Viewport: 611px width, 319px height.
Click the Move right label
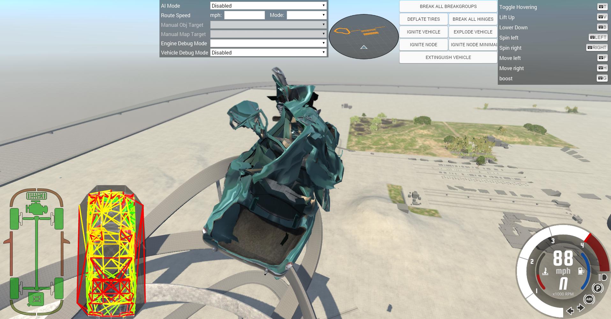[x=512, y=68]
